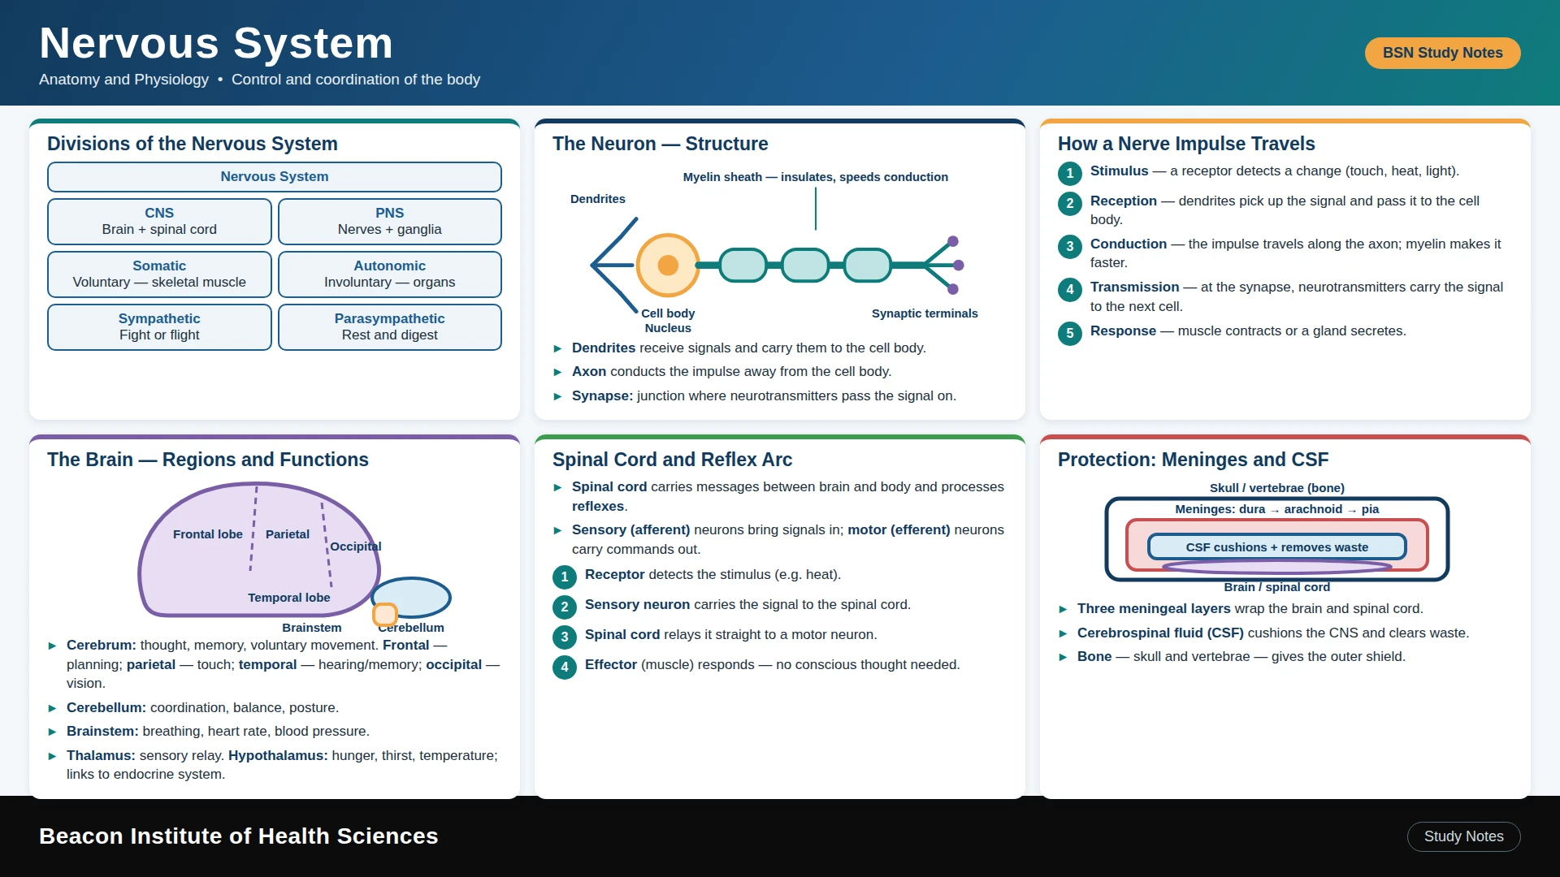Select the PNS Nerves + ganglia box
The width and height of the screenshot is (1560, 877).
coord(390,222)
